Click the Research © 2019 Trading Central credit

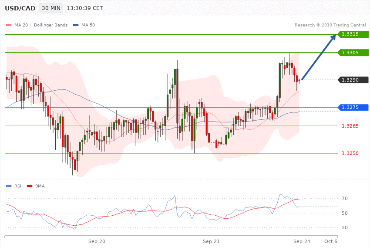[330, 25]
